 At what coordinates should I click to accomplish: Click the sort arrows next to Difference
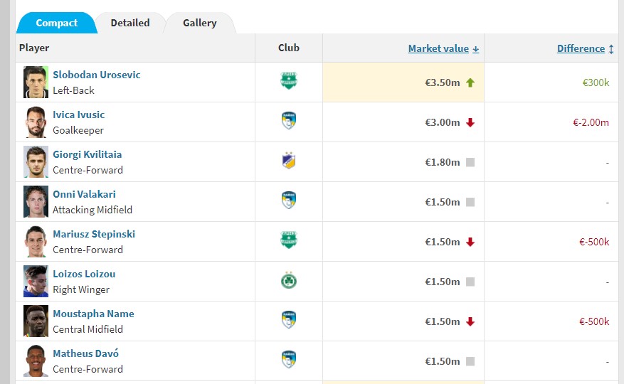[x=611, y=49]
